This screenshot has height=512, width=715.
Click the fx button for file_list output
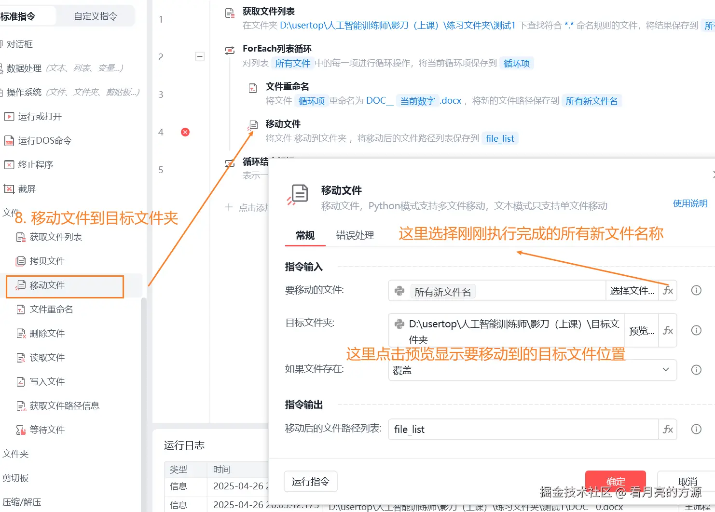coord(668,429)
